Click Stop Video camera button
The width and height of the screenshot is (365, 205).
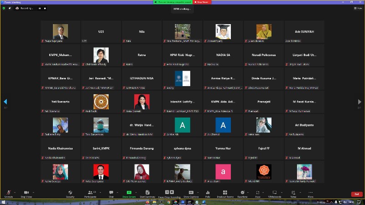pyautogui.click(x=26, y=193)
